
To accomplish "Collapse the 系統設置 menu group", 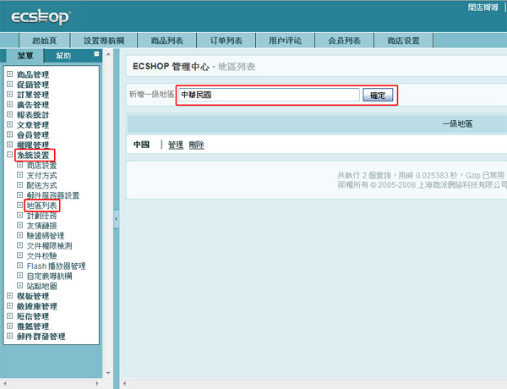I will (x=9, y=156).
